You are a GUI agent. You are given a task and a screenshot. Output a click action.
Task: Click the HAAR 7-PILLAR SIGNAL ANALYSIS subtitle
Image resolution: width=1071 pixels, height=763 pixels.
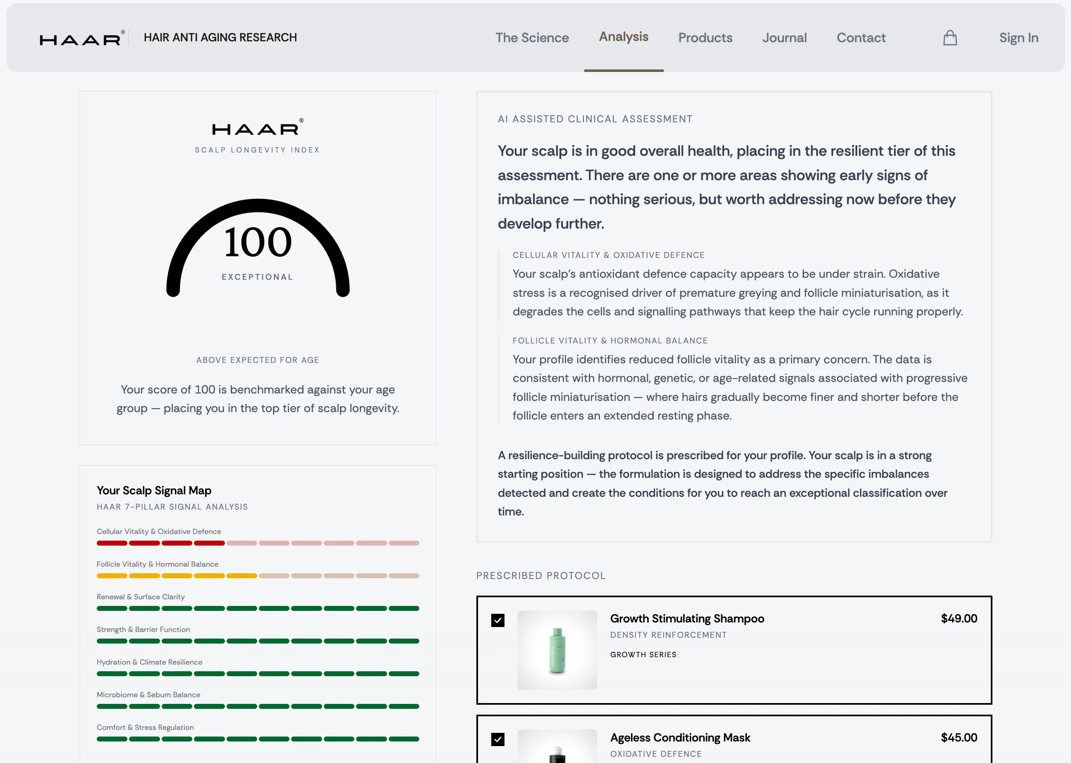tap(172, 506)
